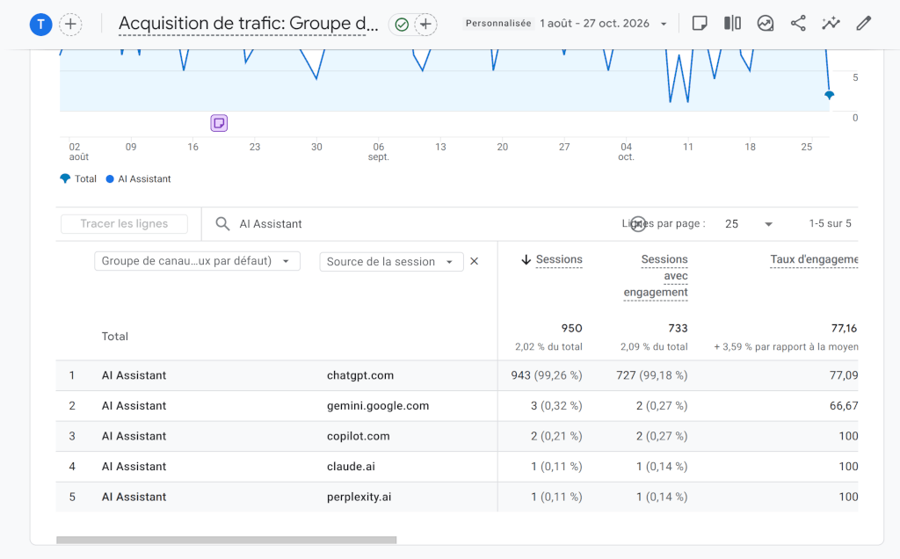
Task: Add filter using plus icon beside report title
Action: [x=425, y=24]
